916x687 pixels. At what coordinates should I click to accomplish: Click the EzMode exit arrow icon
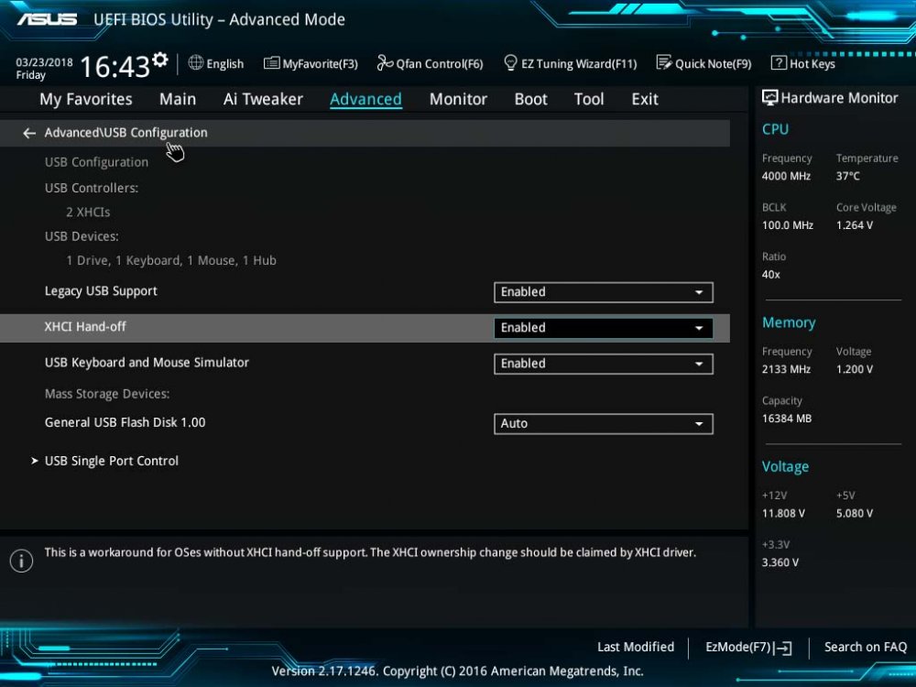(783, 648)
